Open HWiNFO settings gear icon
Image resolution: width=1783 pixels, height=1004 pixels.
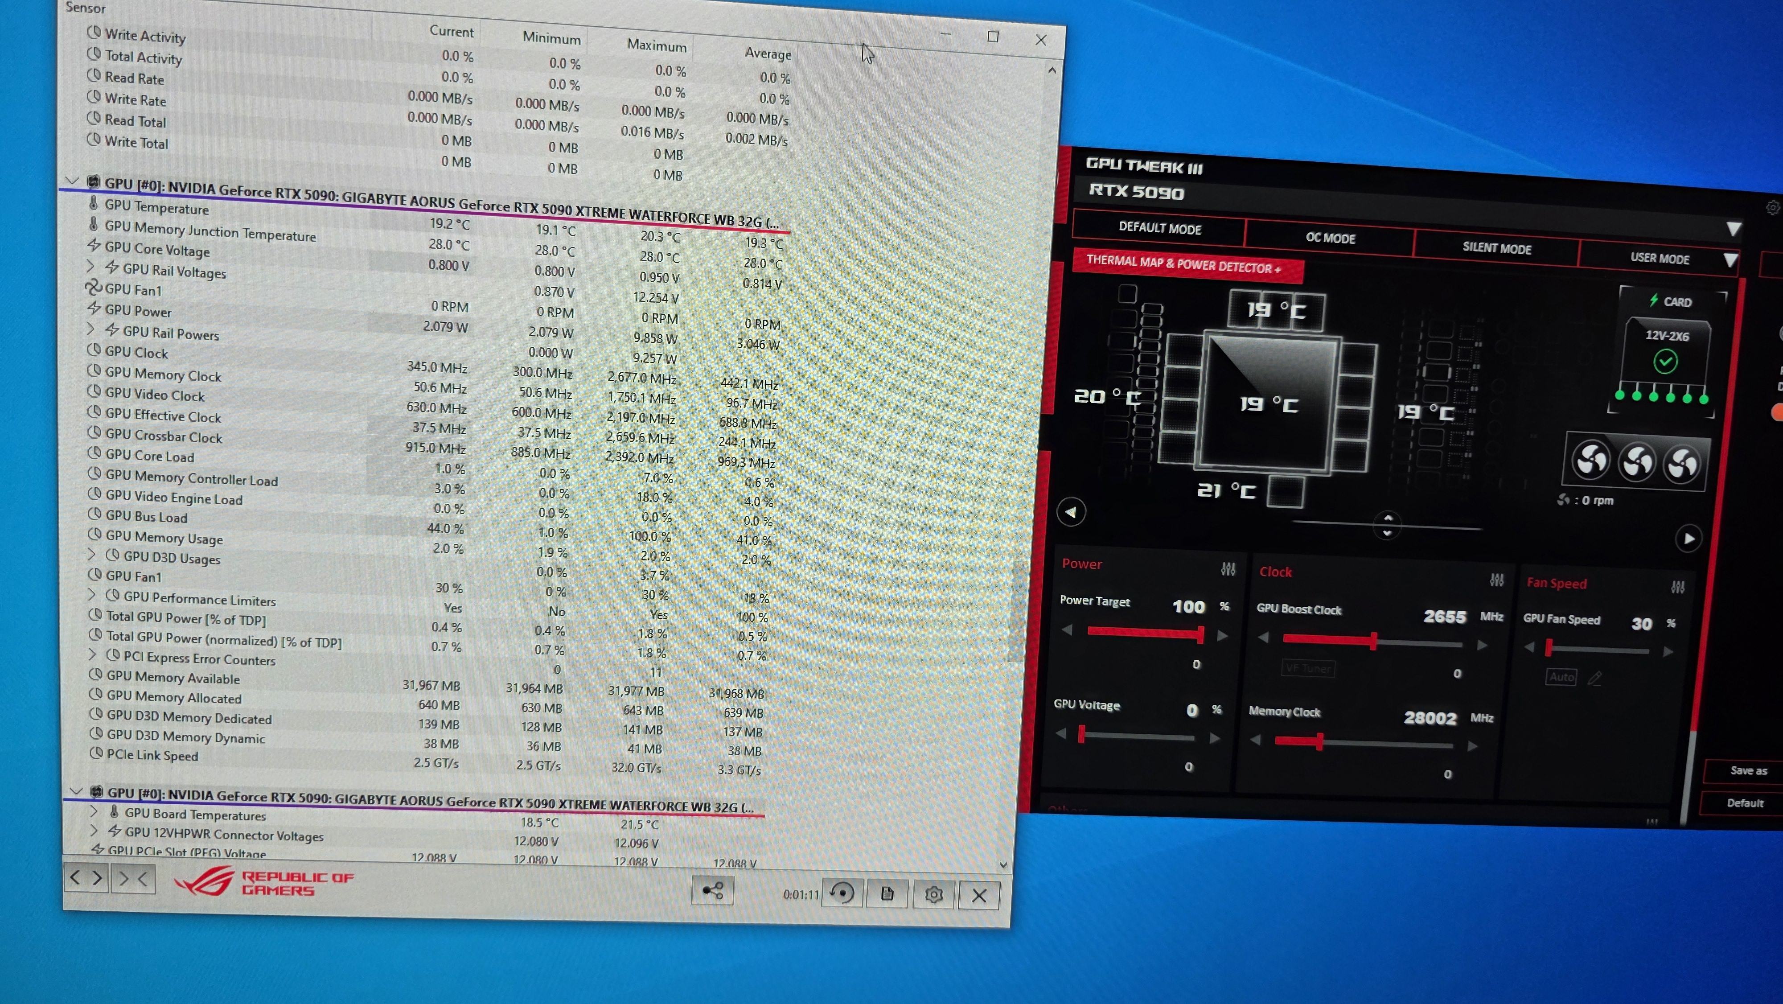tap(933, 895)
